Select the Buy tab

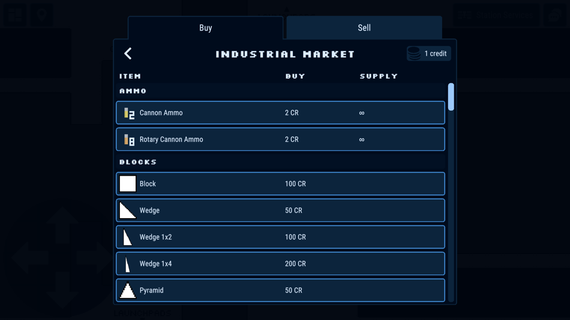[x=205, y=28]
